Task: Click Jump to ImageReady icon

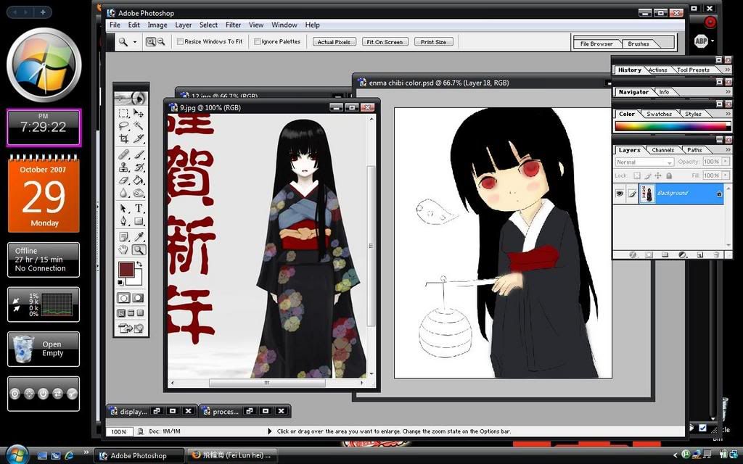Action: 131,328
